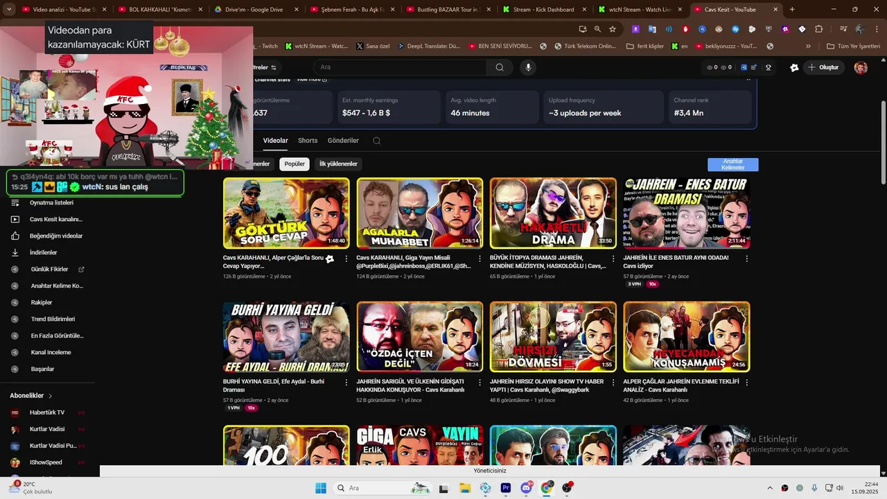Viewport: 887px width, 499px height.
Task: Select the İlk yüklenenler filter chip
Action: click(338, 164)
